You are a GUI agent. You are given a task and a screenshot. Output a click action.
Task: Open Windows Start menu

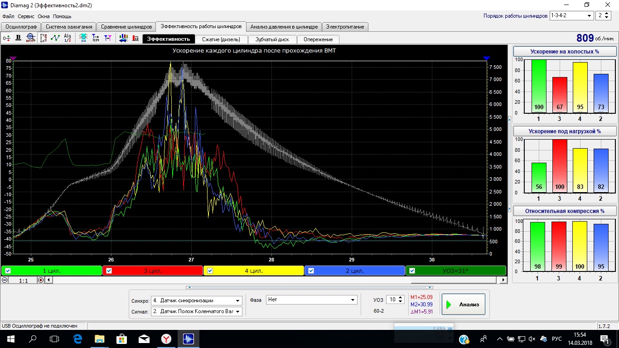10,338
